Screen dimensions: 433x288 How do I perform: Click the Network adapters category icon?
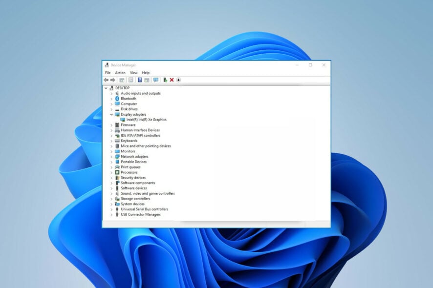(x=117, y=156)
